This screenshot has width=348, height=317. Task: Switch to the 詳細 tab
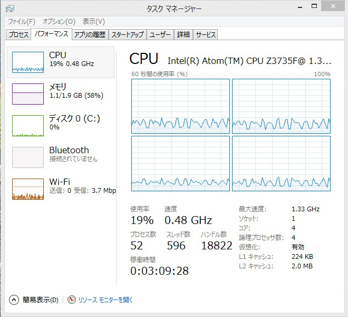pyautogui.click(x=183, y=35)
